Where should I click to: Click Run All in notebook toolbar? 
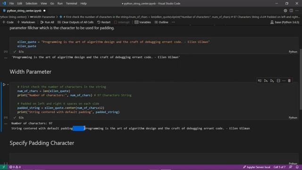[47, 22]
